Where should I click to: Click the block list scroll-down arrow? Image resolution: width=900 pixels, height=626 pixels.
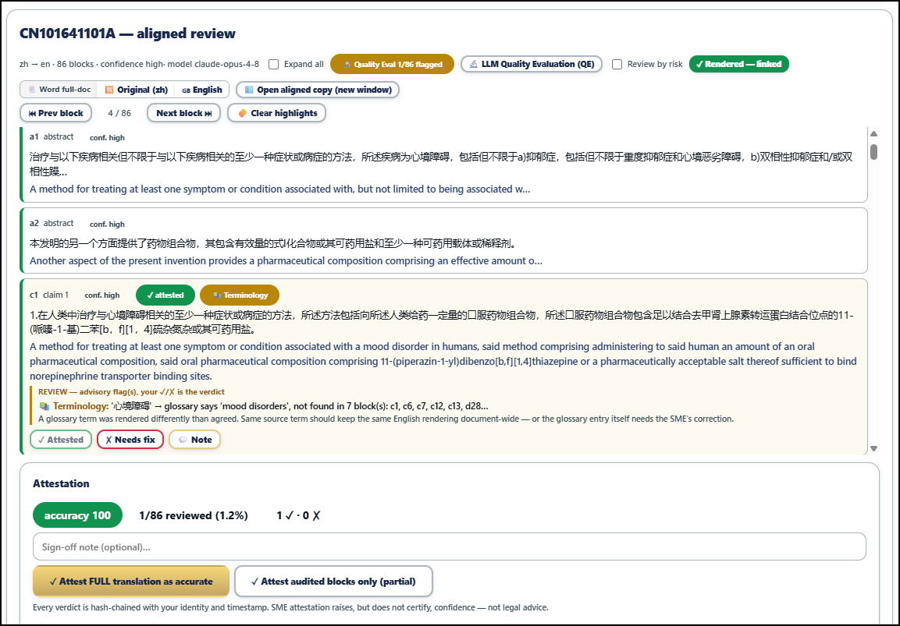coord(873,449)
